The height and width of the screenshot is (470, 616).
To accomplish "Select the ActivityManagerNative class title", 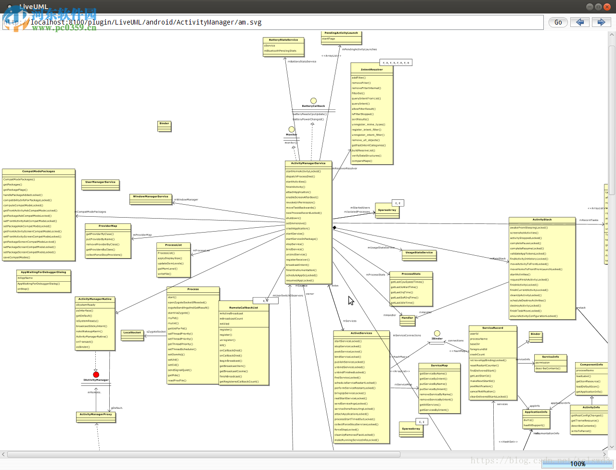I will [95, 299].
